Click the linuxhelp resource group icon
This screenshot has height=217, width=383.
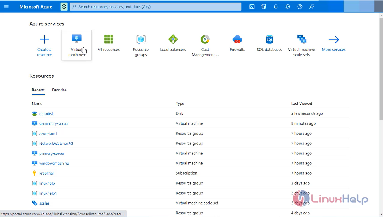pyautogui.click(x=35, y=183)
